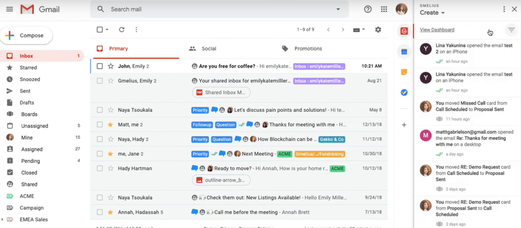This screenshot has height=228, width=521.
Task: Open the outline-arrow image attachment
Action: tap(221, 180)
